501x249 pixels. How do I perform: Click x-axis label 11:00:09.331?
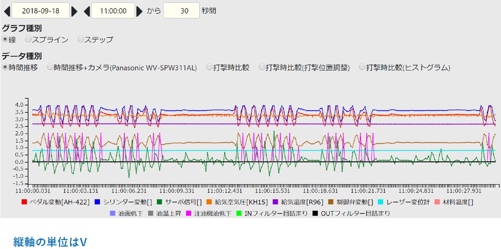click(x=177, y=190)
